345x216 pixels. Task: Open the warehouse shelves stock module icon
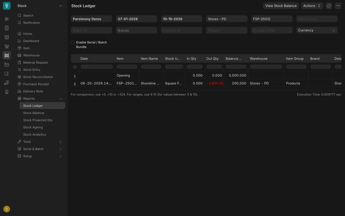(x=7, y=55)
